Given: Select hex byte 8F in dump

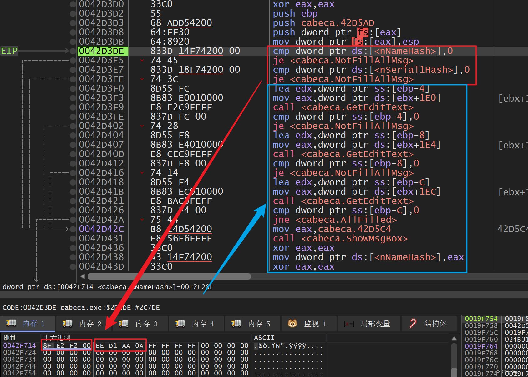Looking at the screenshot, I should coord(47,345).
